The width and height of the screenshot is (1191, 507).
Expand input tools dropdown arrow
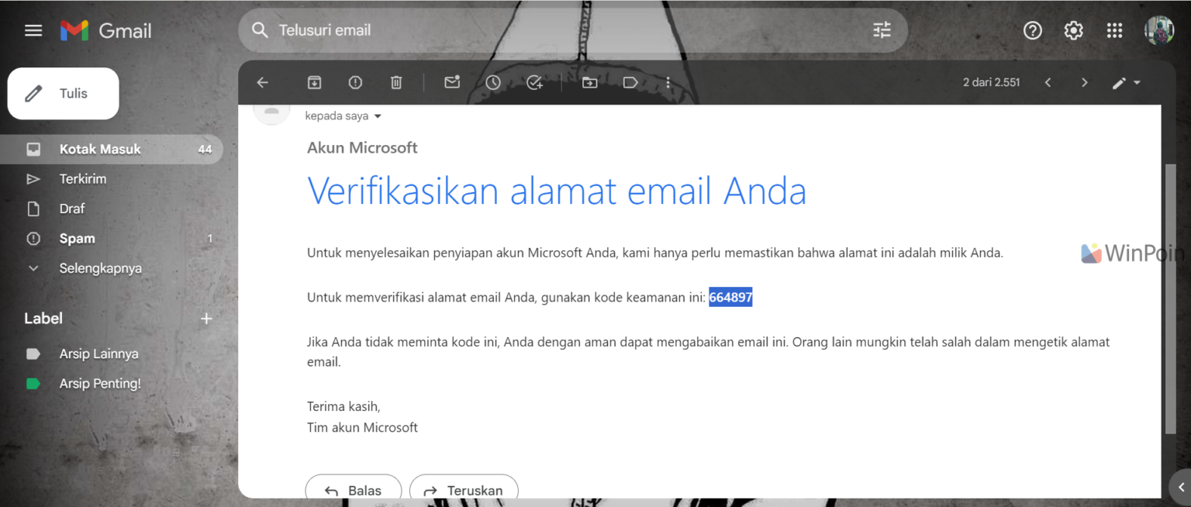click(x=1137, y=83)
